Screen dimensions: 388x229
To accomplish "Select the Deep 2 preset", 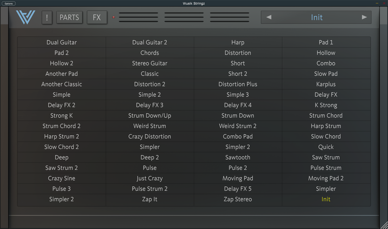I will pyautogui.click(x=150, y=157).
